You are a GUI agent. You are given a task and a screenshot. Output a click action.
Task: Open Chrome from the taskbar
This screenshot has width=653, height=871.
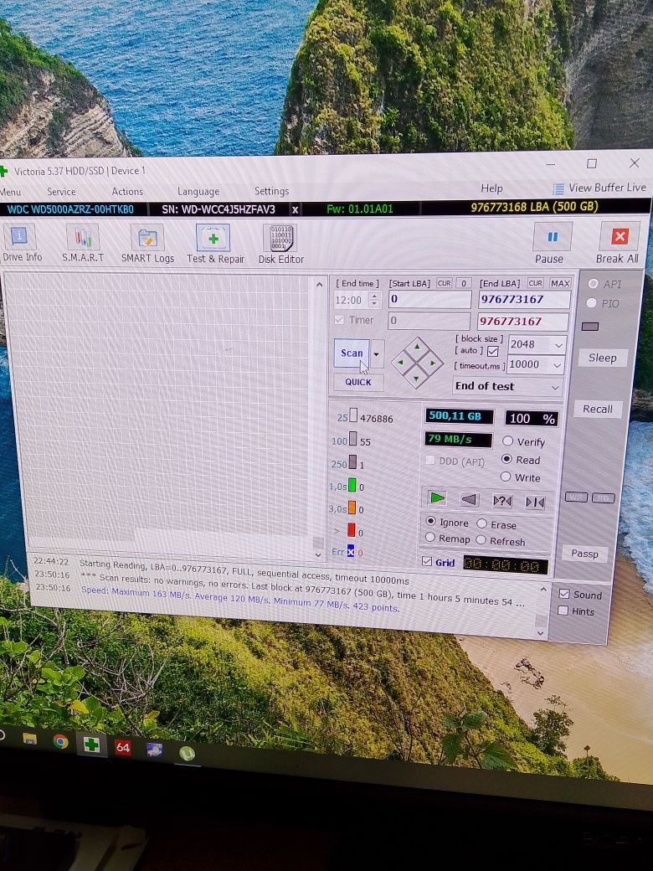[60, 741]
